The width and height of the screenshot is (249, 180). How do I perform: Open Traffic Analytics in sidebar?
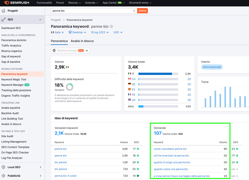coord(11,46)
